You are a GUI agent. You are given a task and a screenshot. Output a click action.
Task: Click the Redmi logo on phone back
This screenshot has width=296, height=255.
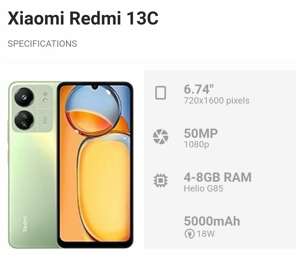tap(25, 224)
